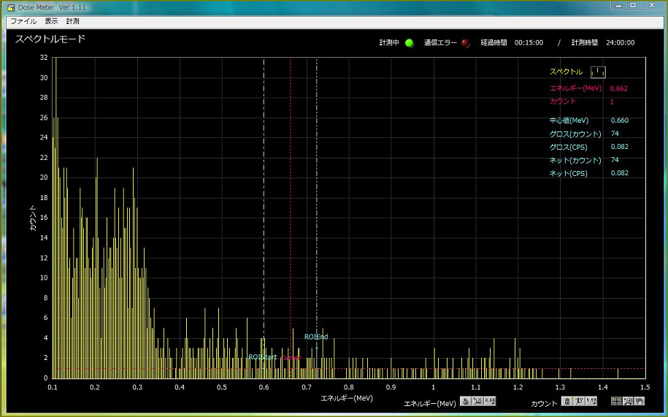Select the crosshair cursor tool
Image resolution: width=668 pixels, height=417 pixels.
(616, 401)
